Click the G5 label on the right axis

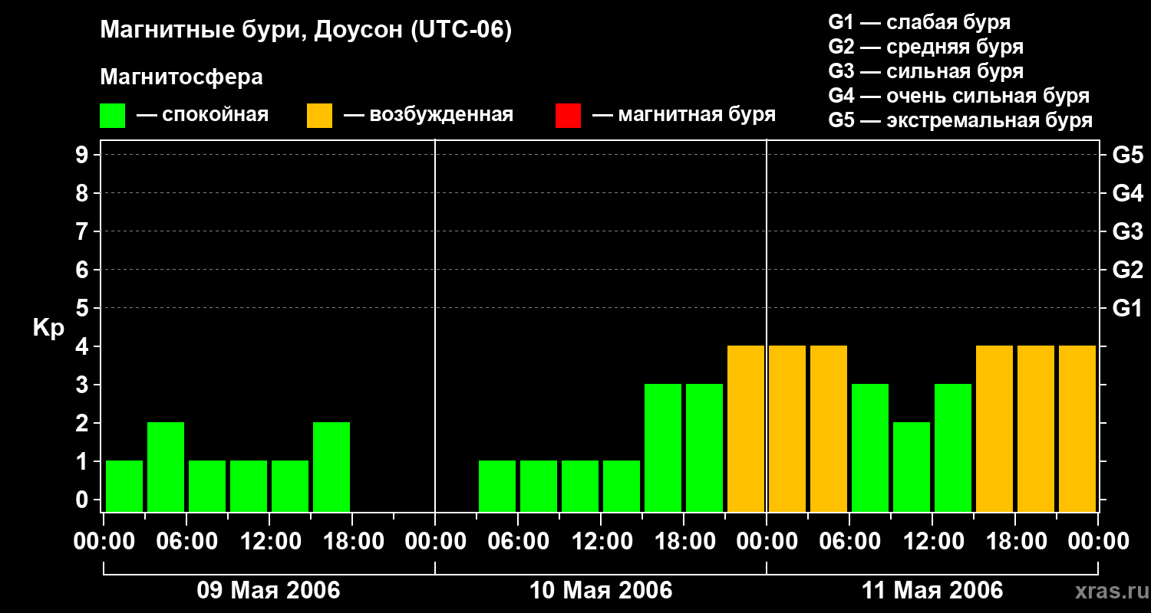pyautogui.click(x=1127, y=155)
